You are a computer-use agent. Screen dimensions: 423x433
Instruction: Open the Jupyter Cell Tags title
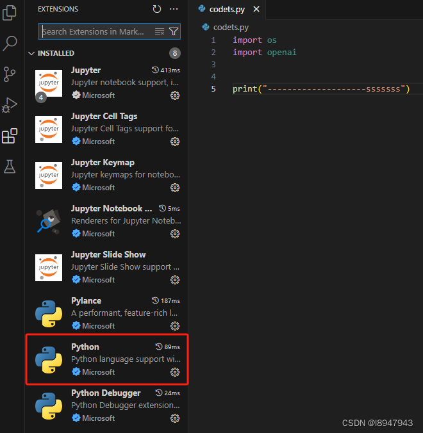pyautogui.click(x=104, y=117)
